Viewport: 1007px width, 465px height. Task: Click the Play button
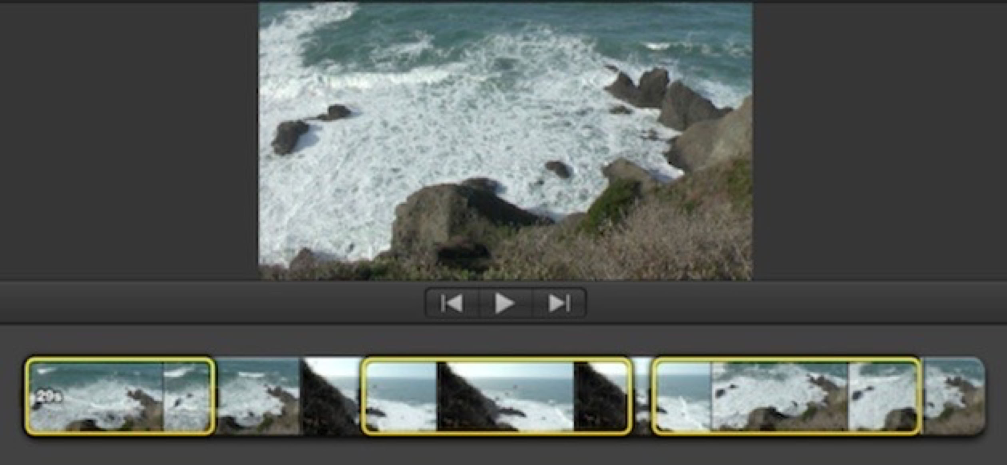point(505,304)
